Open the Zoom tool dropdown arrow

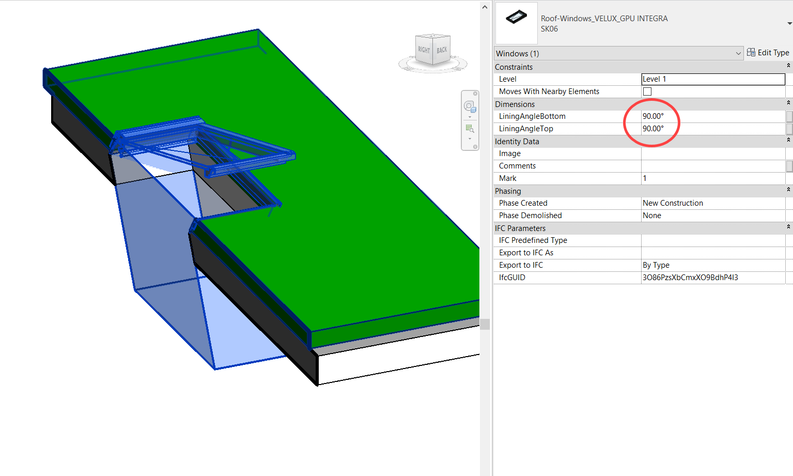coord(470,139)
